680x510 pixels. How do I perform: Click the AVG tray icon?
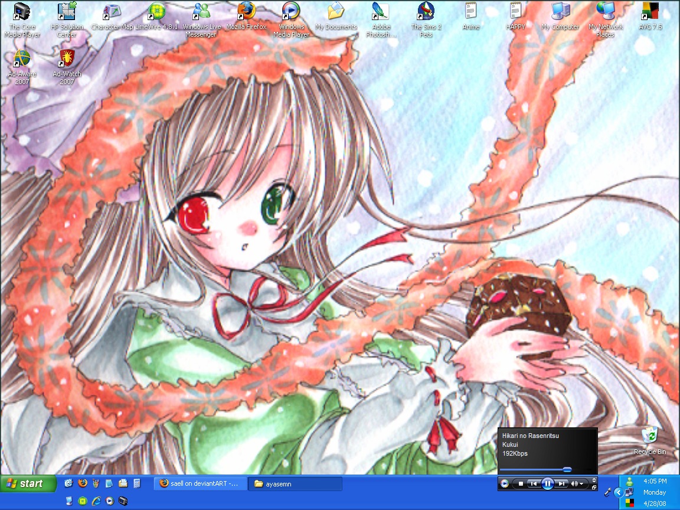630,503
